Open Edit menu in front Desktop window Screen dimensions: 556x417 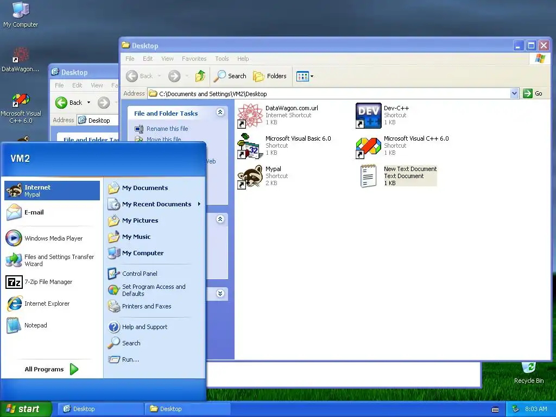(x=148, y=59)
